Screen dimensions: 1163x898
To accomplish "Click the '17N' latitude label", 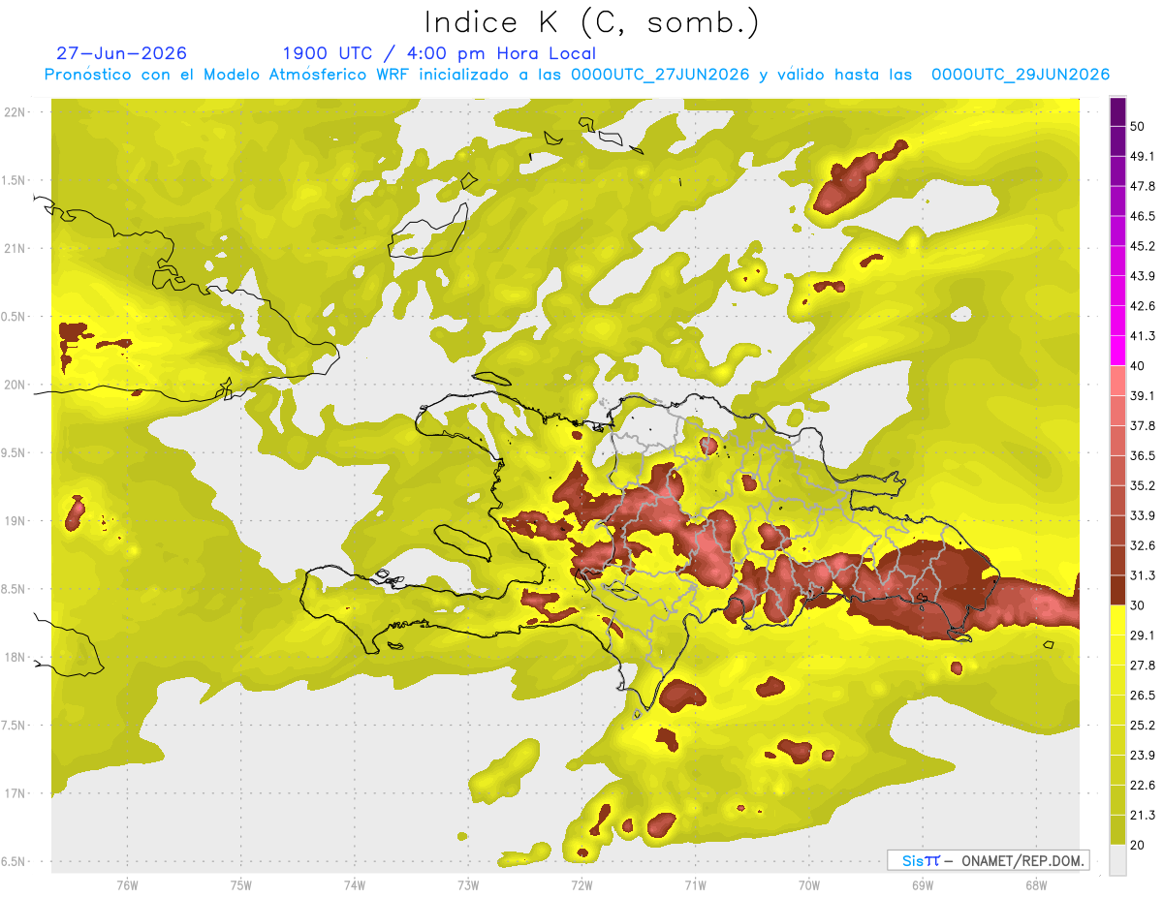I will [15, 794].
